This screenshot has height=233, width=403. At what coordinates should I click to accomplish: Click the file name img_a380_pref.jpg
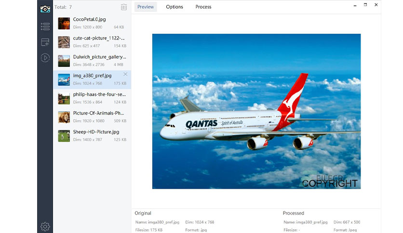click(x=92, y=76)
